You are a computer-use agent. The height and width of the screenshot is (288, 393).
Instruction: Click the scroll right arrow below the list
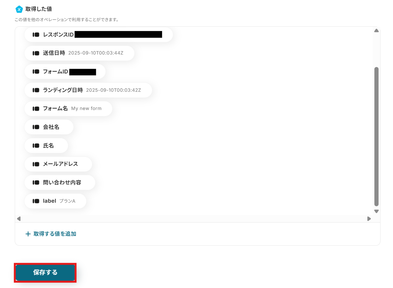tap(369, 219)
